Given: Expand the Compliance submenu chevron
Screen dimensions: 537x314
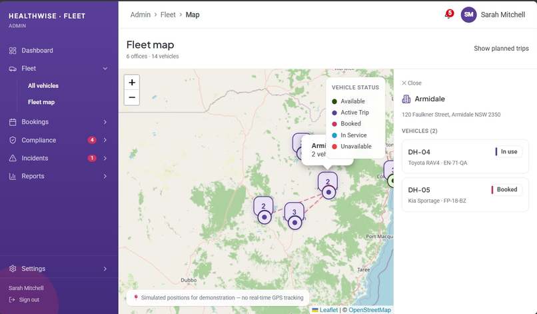Looking at the screenshot, I should tap(105, 140).
